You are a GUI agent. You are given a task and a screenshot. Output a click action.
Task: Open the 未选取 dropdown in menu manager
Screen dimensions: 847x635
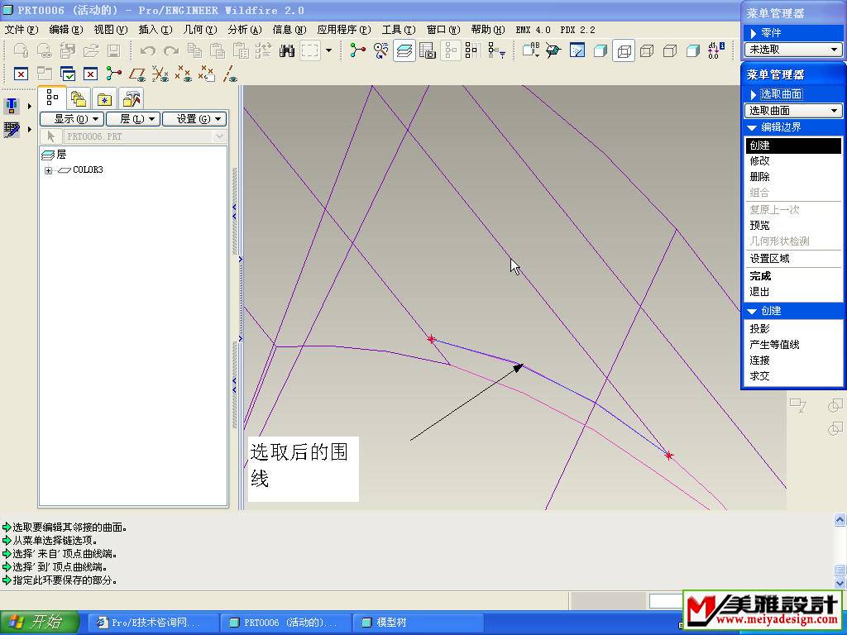(793, 50)
